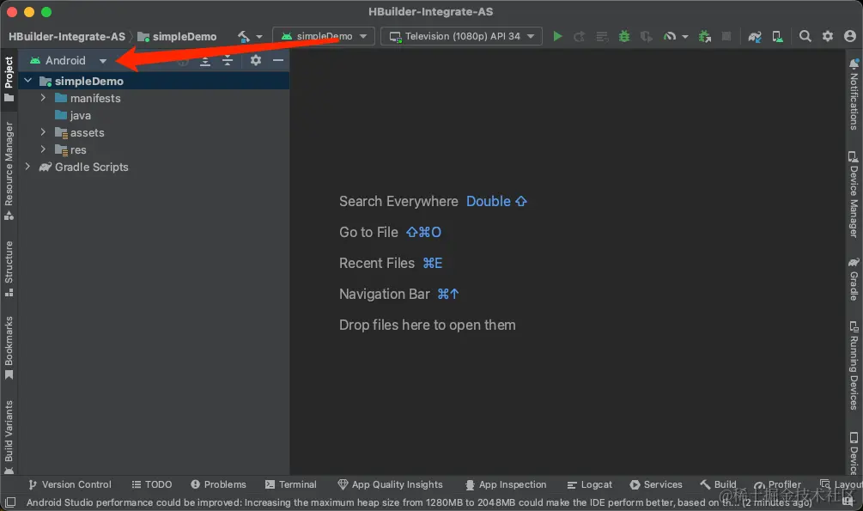
Task: Open App Quality Insights tool window
Action: [x=390, y=484]
